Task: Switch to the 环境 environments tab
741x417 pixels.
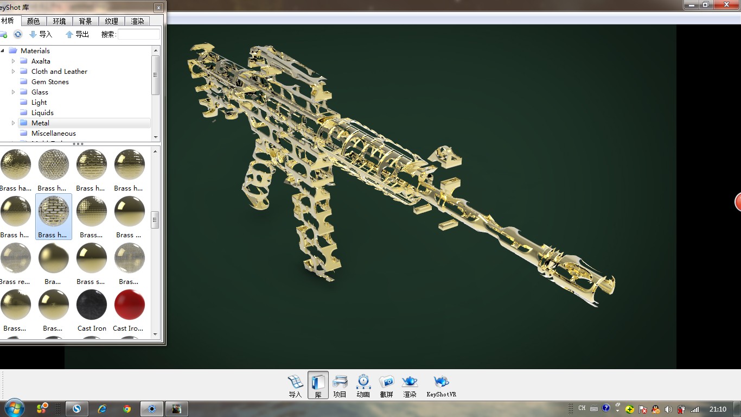Action: [60, 21]
